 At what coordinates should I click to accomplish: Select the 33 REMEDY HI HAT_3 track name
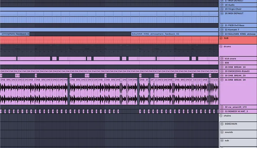click(236, 111)
